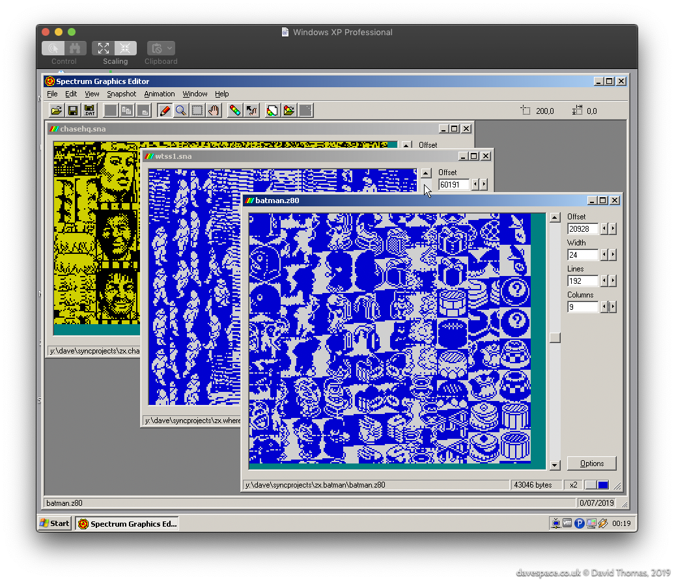Click the open colours folder icon
The width and height of the screenshot is (674, 580).
coord(289,111)
